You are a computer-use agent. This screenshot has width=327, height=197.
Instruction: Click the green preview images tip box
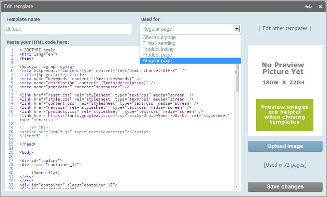coord(285,115)
